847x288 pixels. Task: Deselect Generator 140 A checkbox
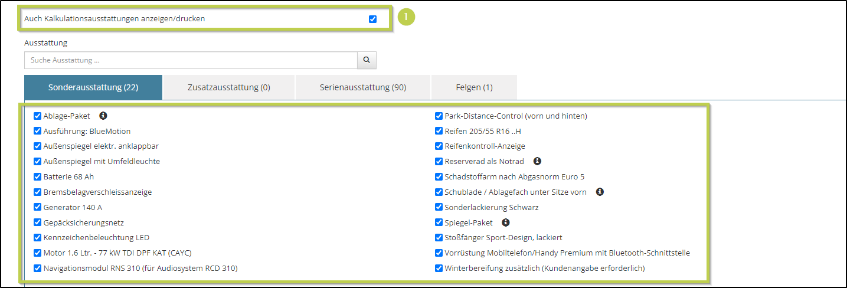pos(38,207)
